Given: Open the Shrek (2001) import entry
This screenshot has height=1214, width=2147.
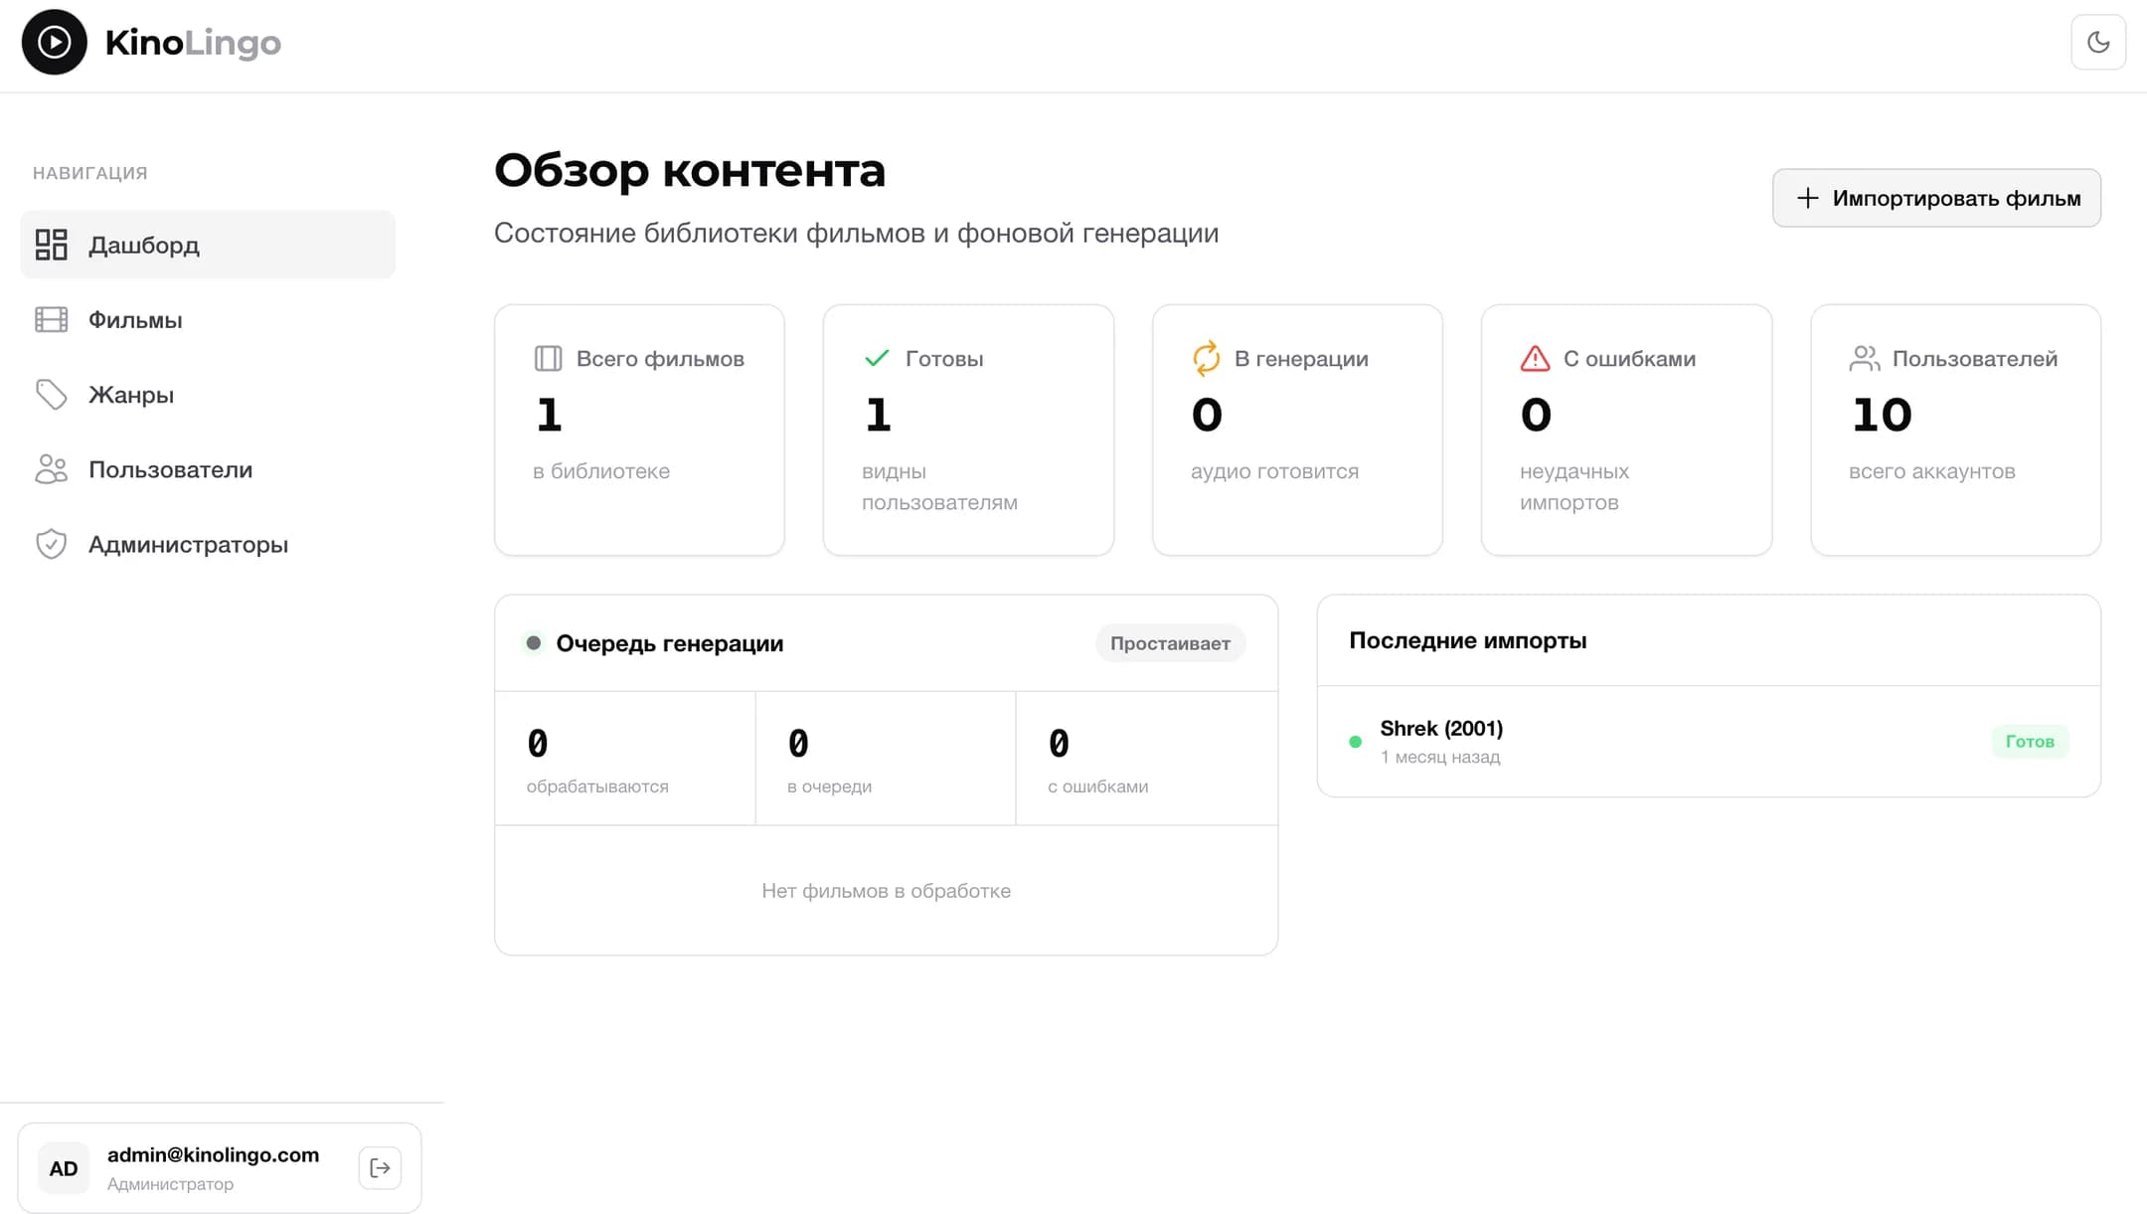Looking at the screenshot, I should [x=1709, y=742].
